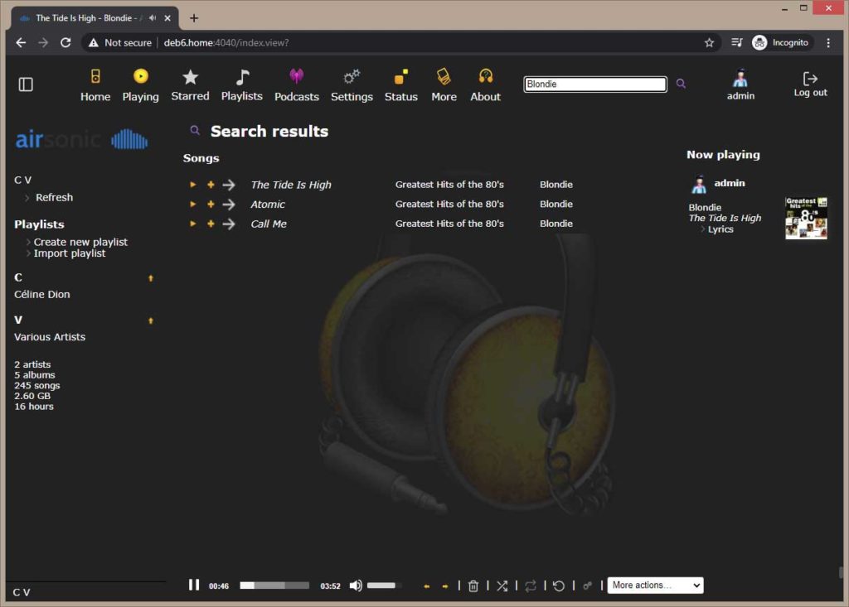The width and height of the screenshot is (849, 607).
Task: Open the Playing view
Action: point(140,85)
